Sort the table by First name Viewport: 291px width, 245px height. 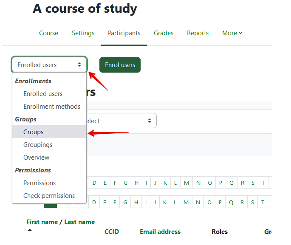pyautogui.click(x=42, y=222)
